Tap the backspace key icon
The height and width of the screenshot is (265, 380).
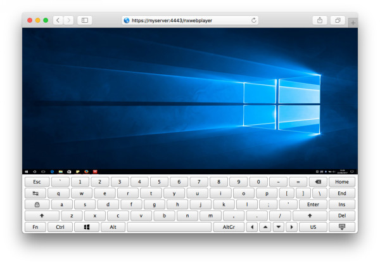click(318, 182)
